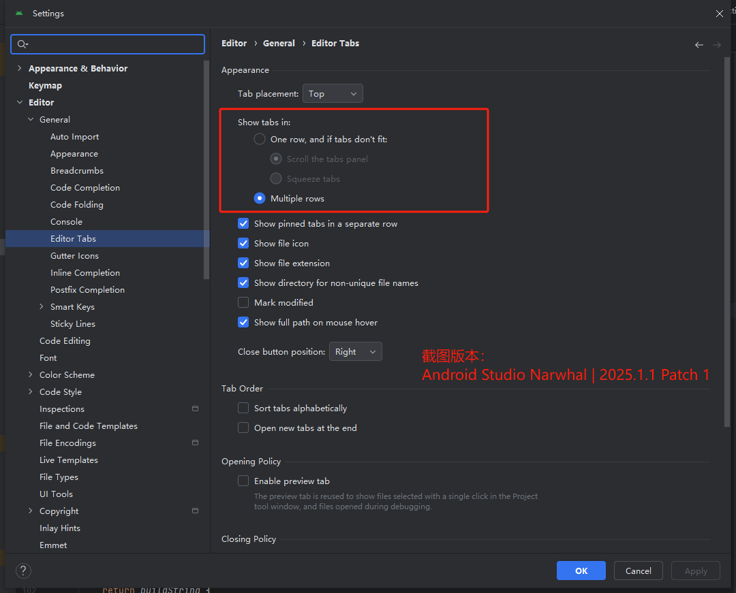Image resolution: width=736 pixels, height=593 pixels.
Task: Select Scroll the tabs panel radio
Action: click(x=276, y=159)
